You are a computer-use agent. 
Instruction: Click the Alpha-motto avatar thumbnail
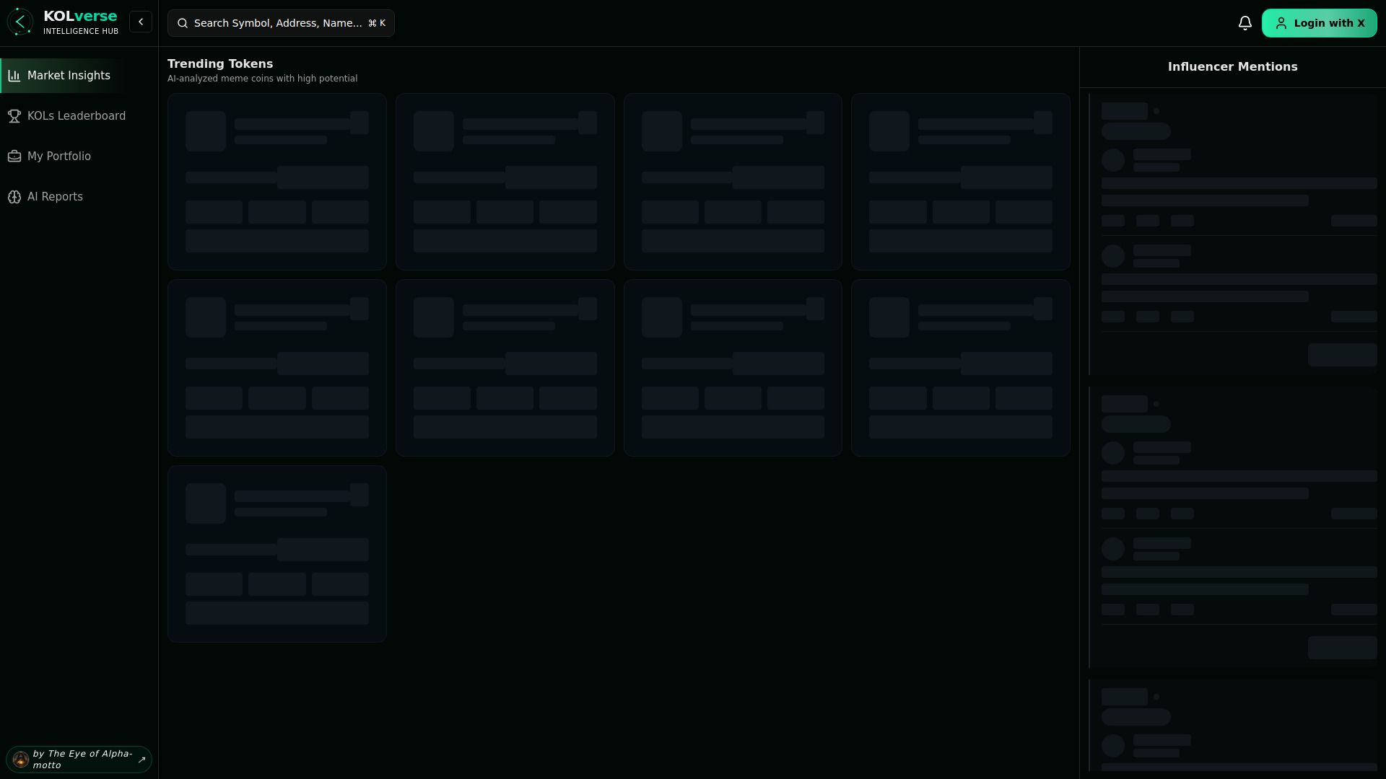20,760
